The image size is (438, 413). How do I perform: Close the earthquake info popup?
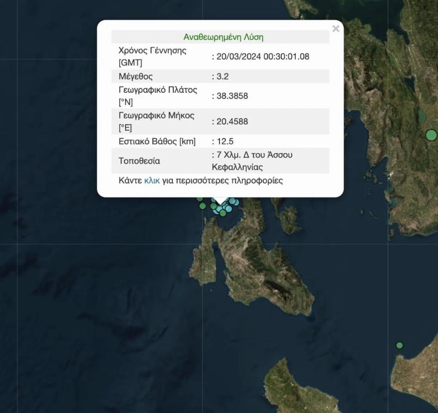pyautogui.click(x=335, y=29)
